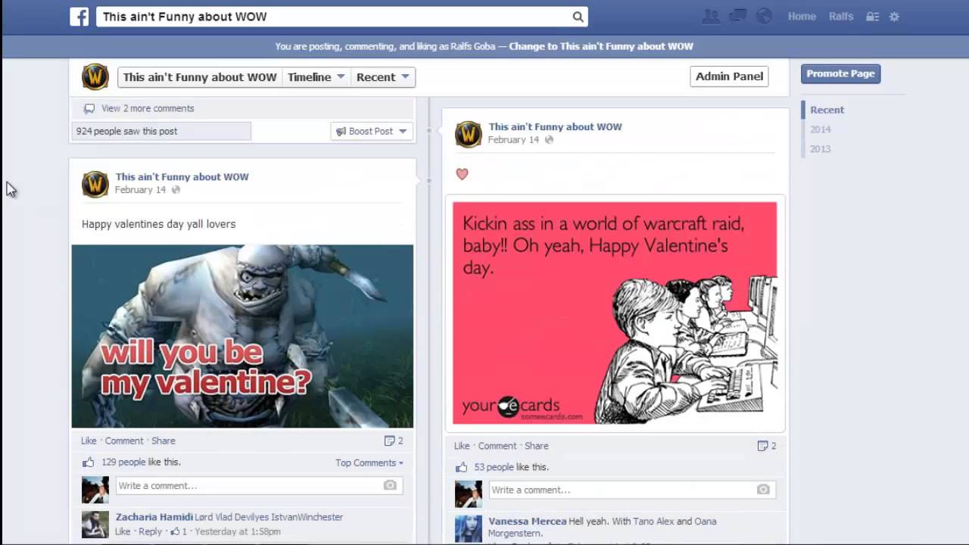Image resolution: width=969 pixels, height=545 pixels.
Task: Open the settings gear icon
Action: click(894, 17)
